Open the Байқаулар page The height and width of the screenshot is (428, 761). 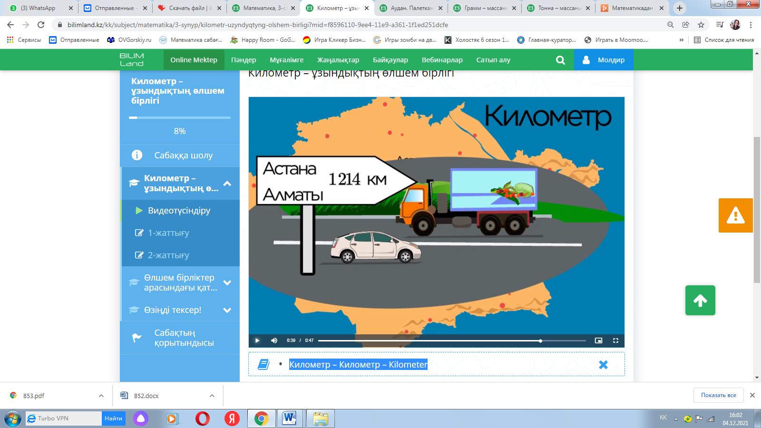[390, 60]
